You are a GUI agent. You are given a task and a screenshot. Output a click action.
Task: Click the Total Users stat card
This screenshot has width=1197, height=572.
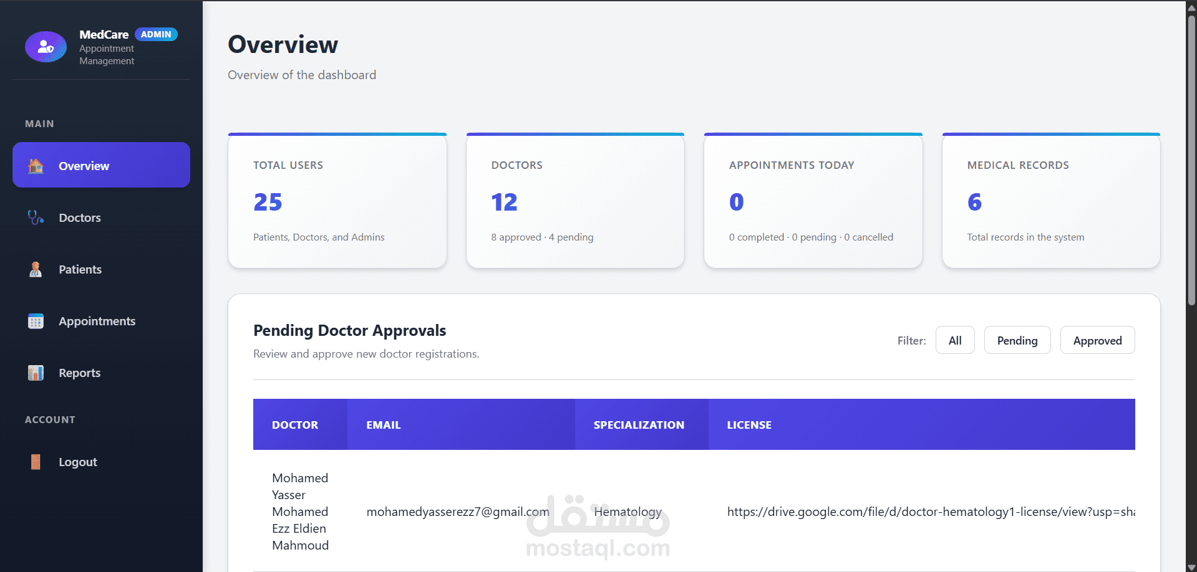coord(337,201)
